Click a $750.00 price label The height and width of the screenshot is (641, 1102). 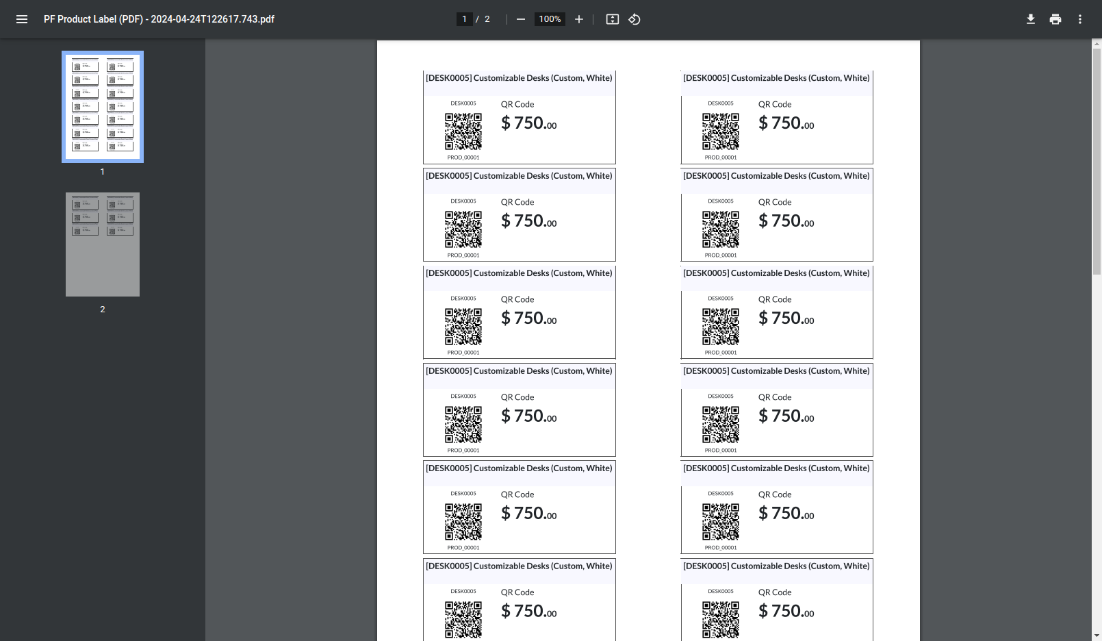coord(528,123)
